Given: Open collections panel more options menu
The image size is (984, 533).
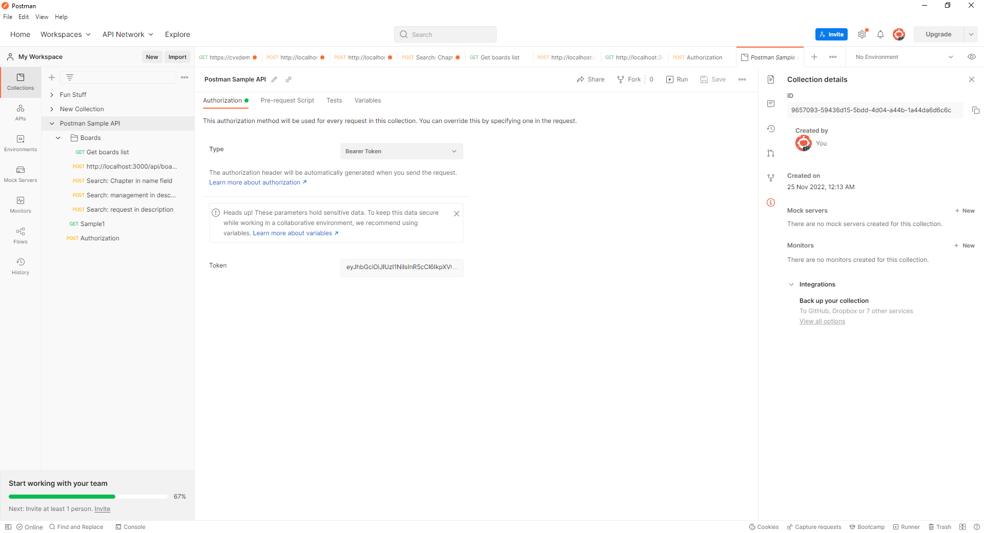Looking at the screenshot, I should point(184,77).
